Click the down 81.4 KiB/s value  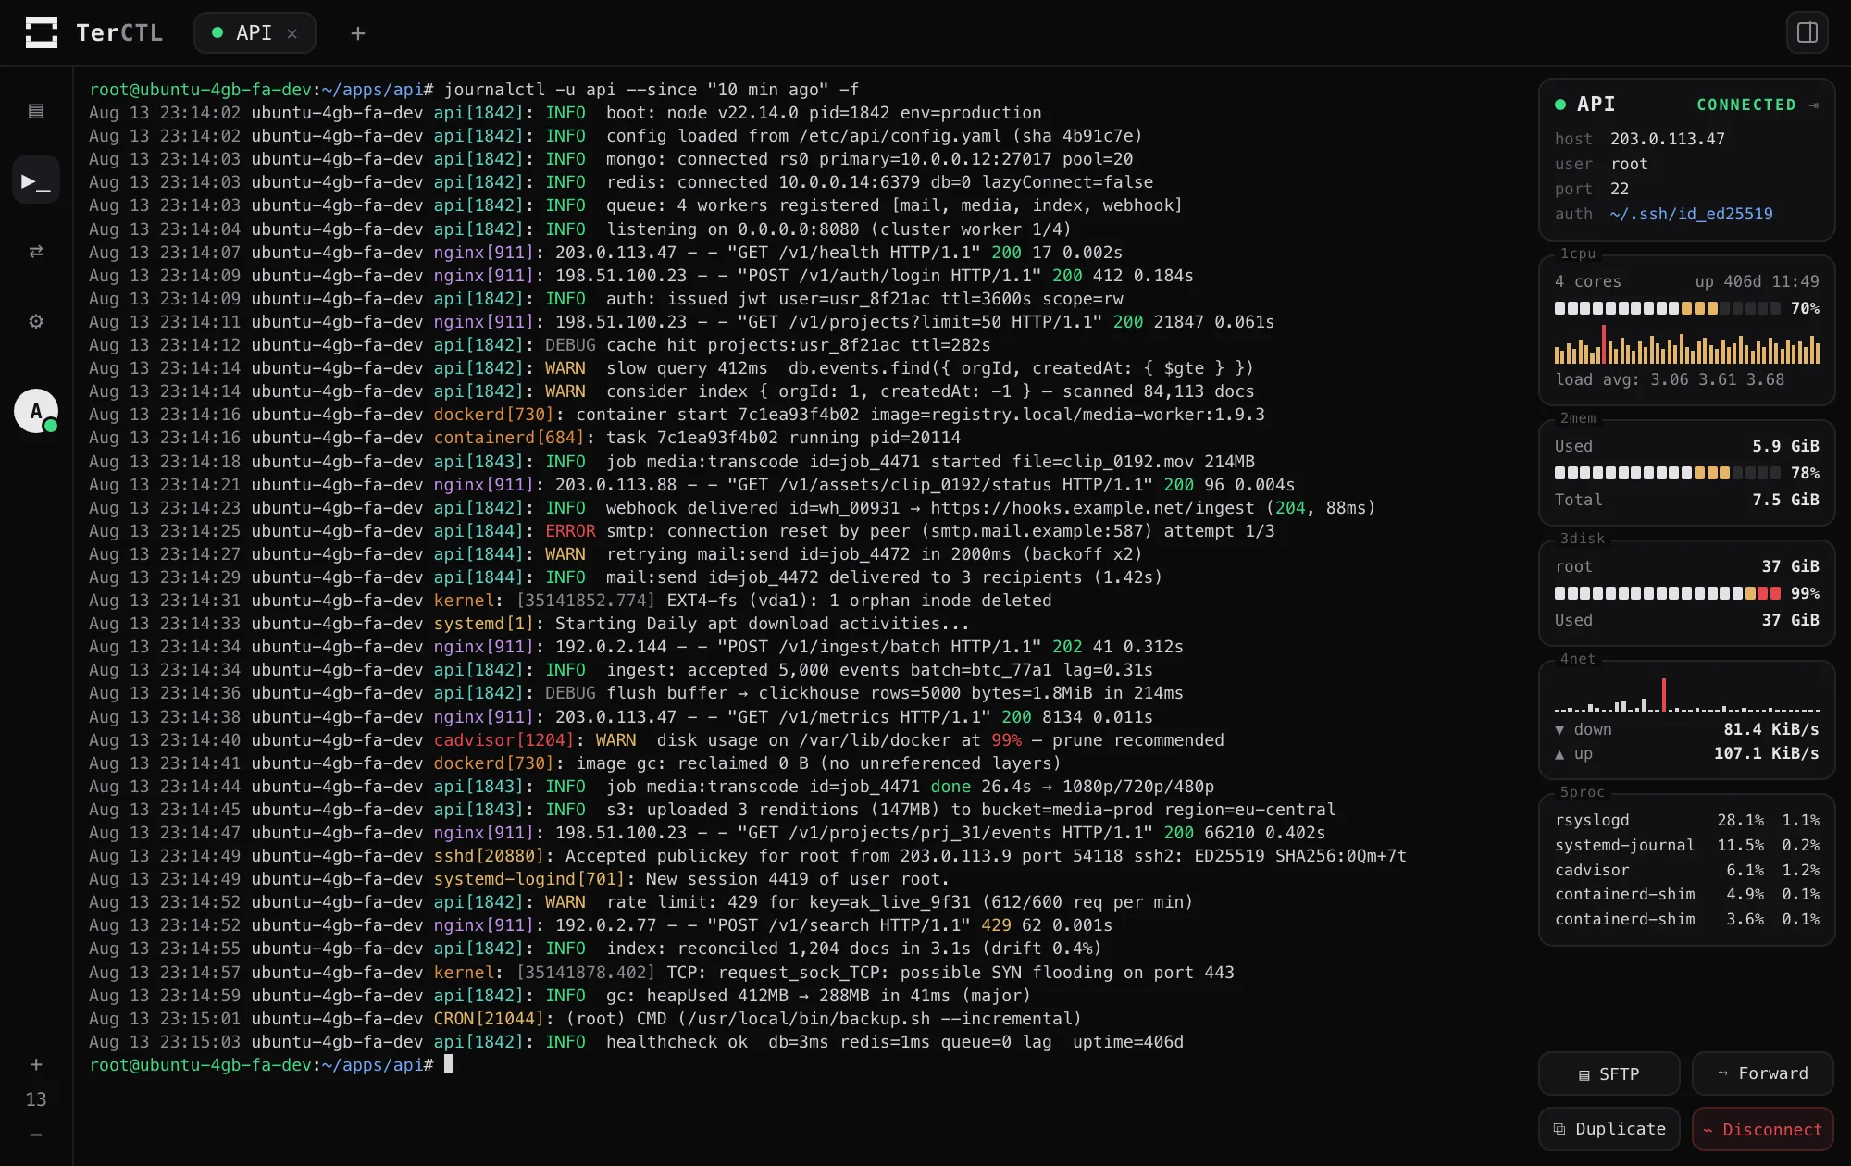(1770, 729)
